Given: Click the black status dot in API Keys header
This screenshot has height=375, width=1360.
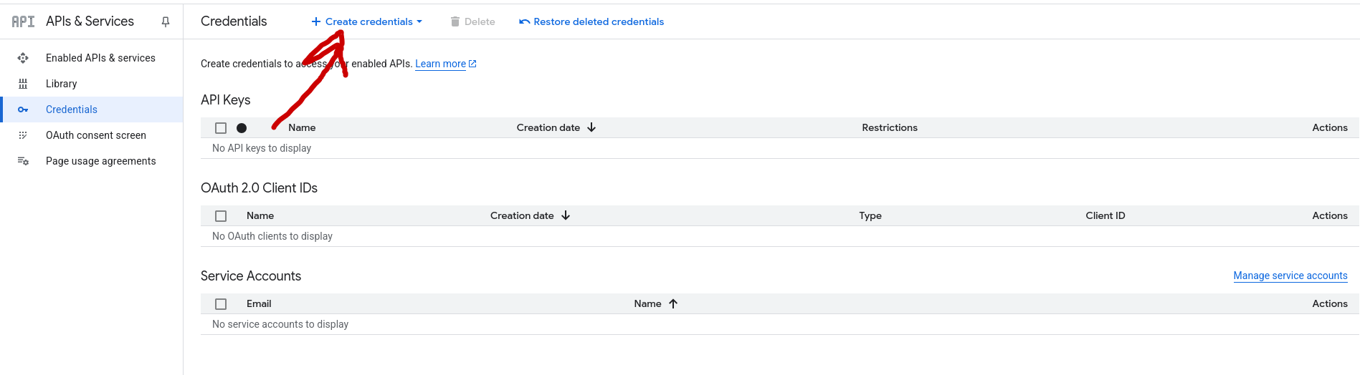Looking at the screenshot, I should click(x=242, y=128).
